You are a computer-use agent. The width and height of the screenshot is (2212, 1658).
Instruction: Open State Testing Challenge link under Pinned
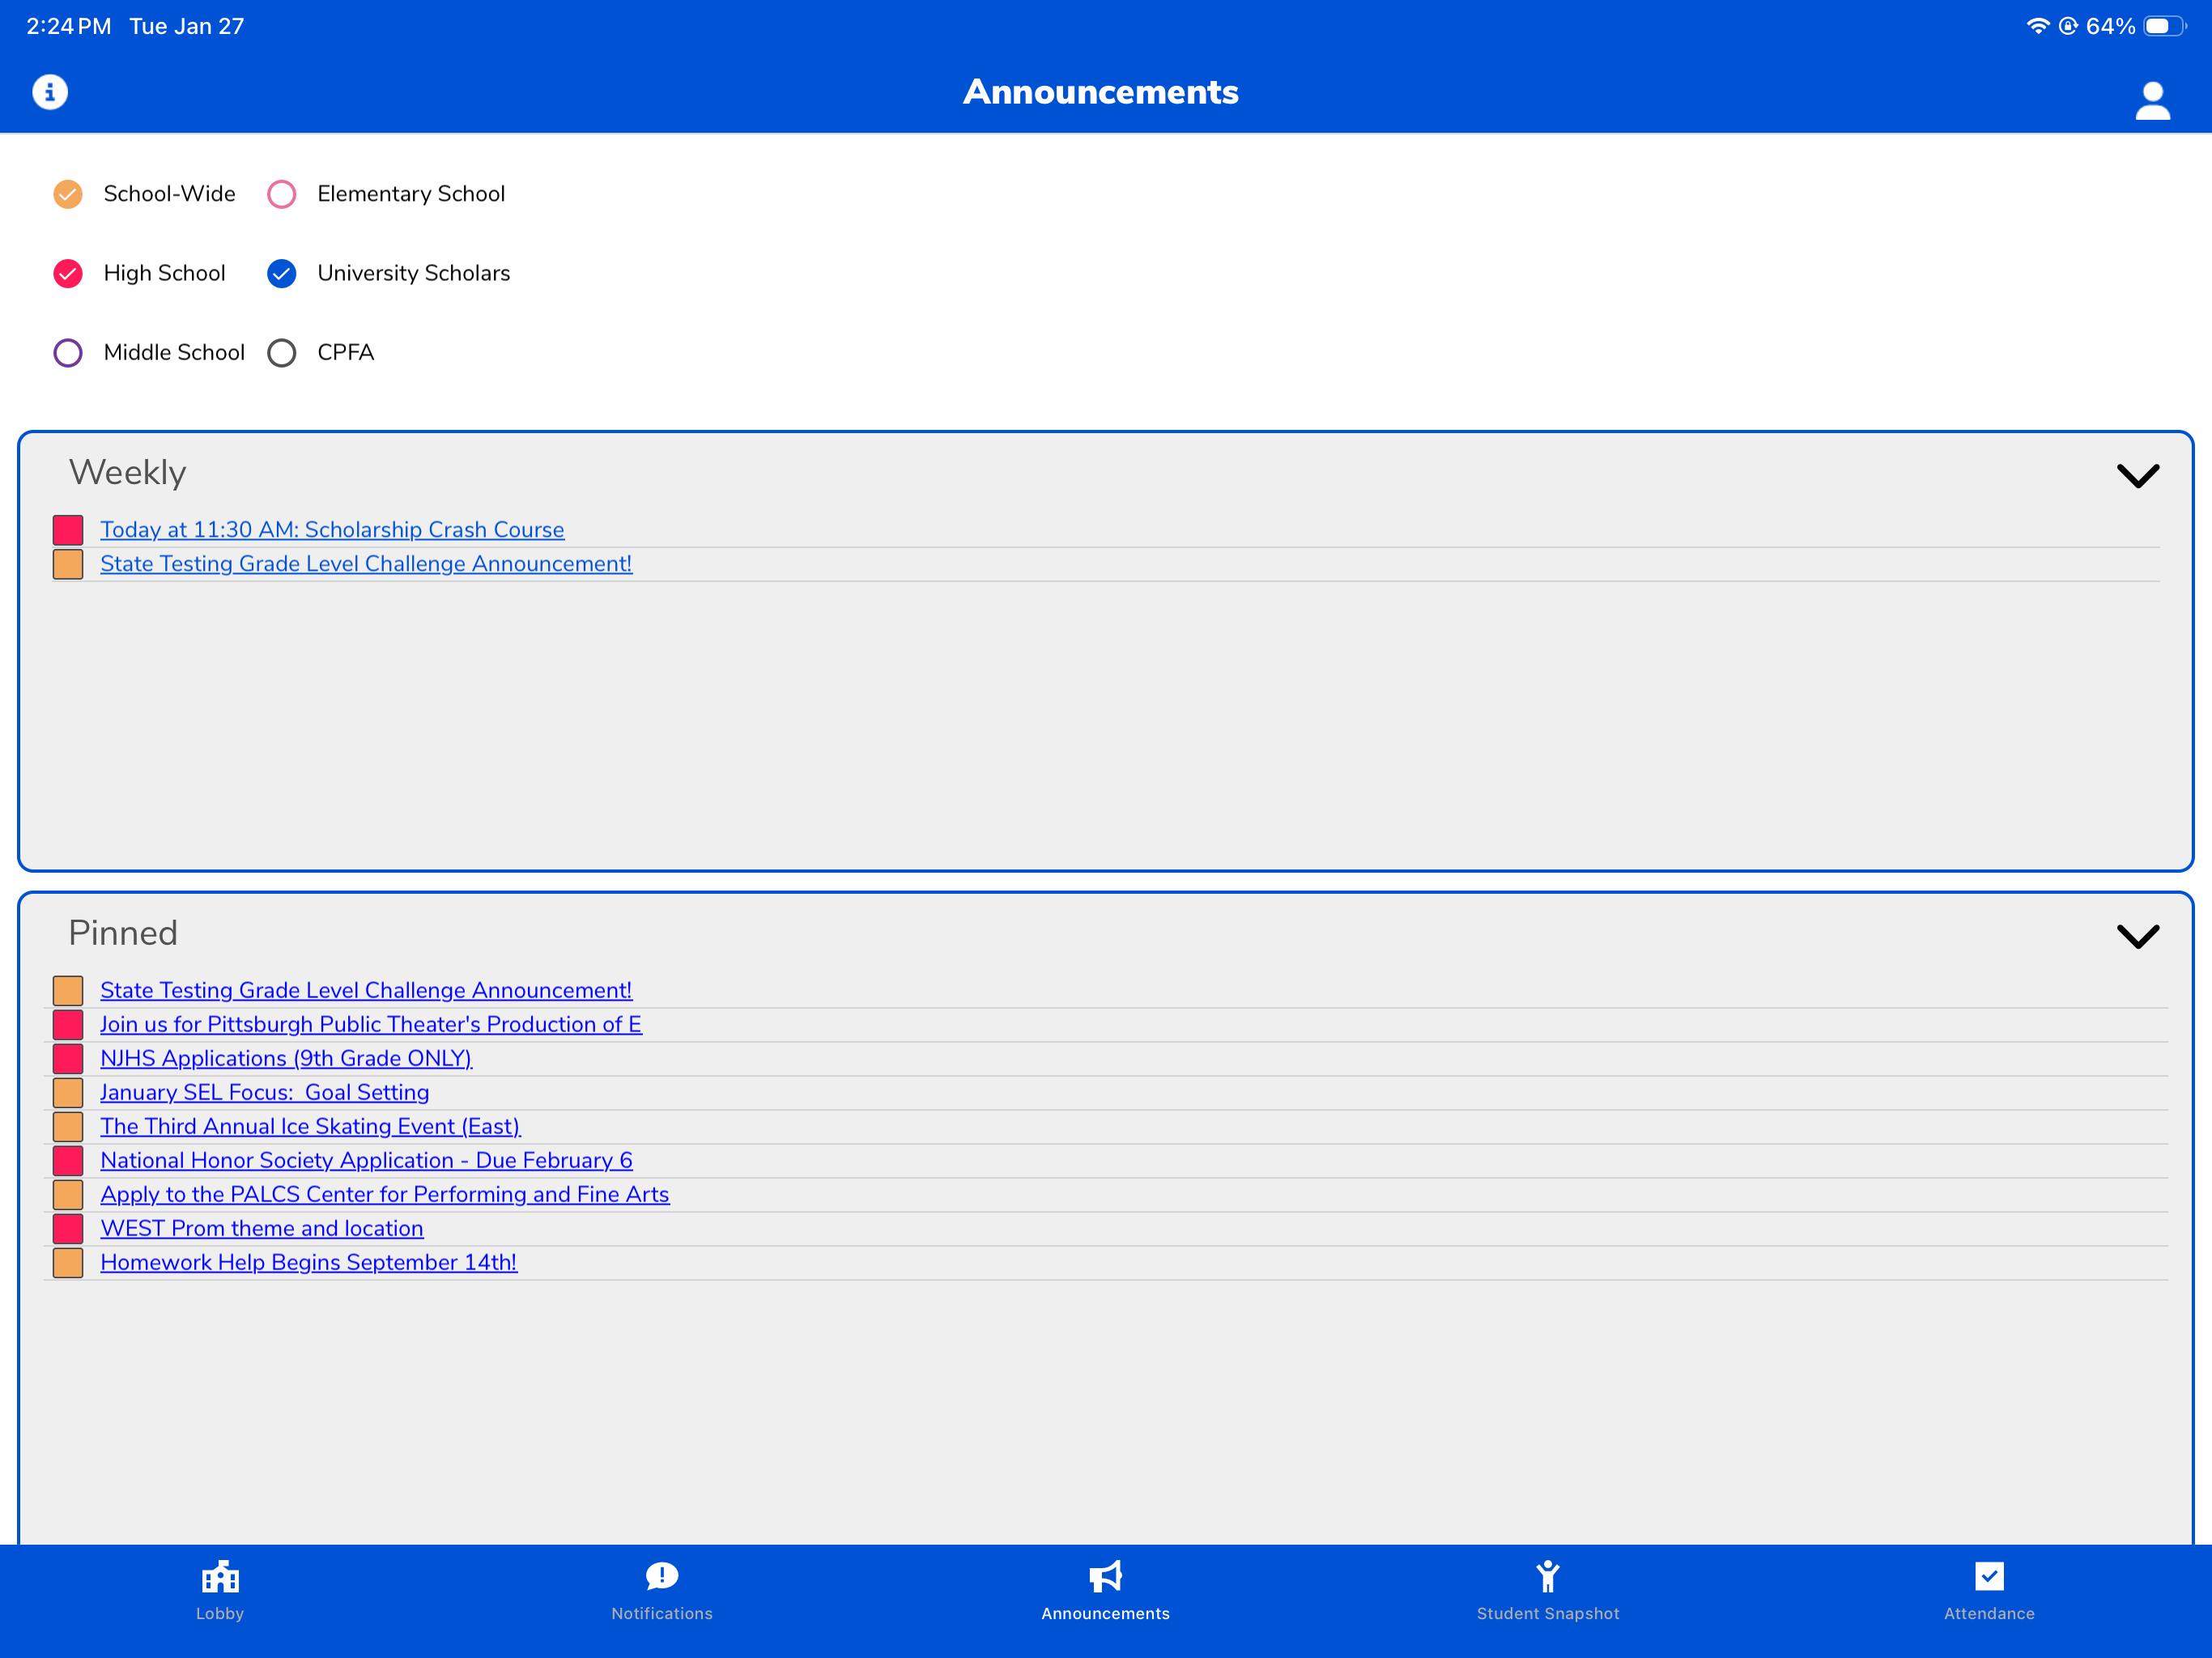click(366, 990)
